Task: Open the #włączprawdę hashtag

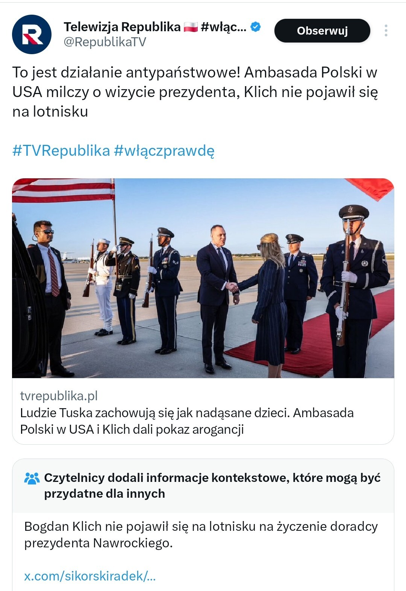Action: [x=164, y=150]
